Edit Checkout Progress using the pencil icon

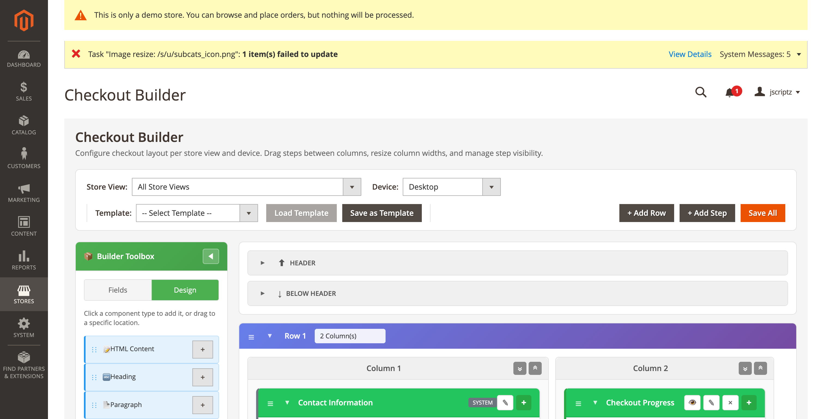(711, 402)
